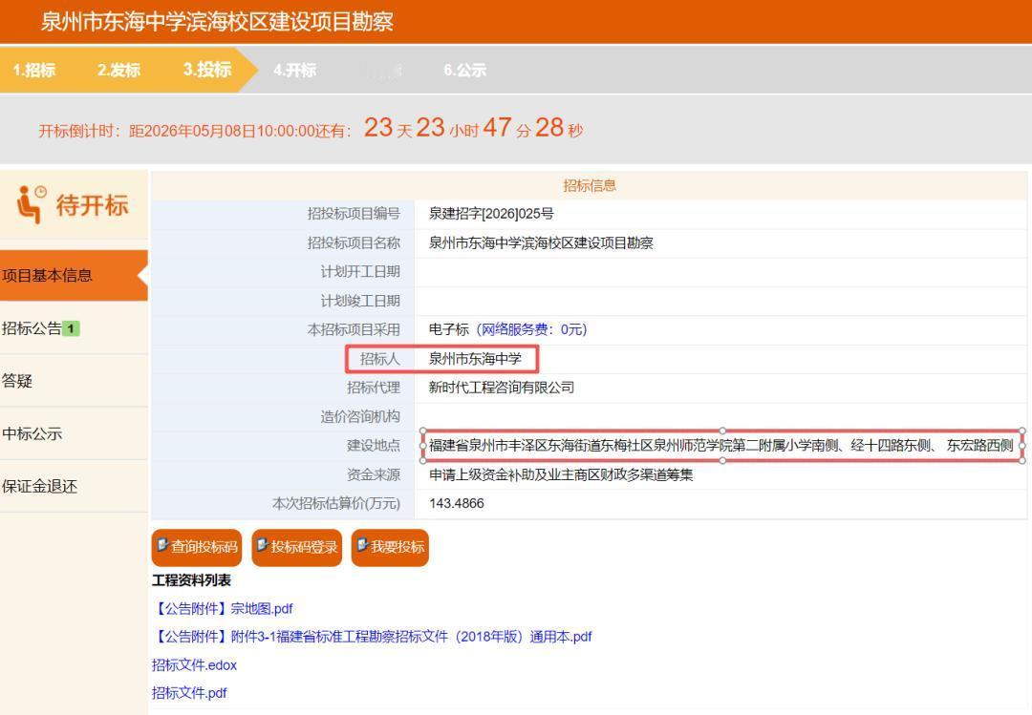The width and height of the screenshot is (1032, 715).
Task: Select the 6.公示 step tab
Action: coord(465,70)
